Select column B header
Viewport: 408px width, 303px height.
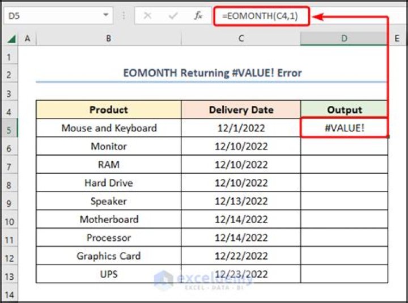coord(109,39)
